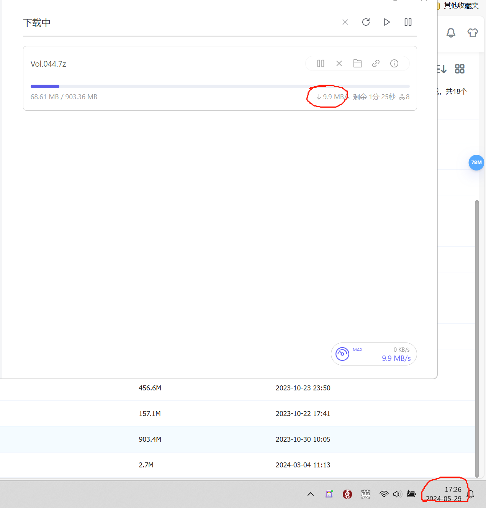This screenshot has width=486, height=508.
Task: Click the date 2024-03-04 11:13
Action: pyautogui.click(x=303, y=465)
